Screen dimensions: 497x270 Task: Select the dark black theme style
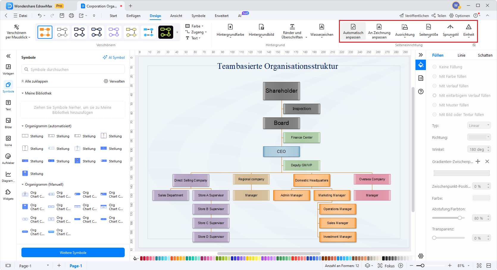[x=166, y=32]
